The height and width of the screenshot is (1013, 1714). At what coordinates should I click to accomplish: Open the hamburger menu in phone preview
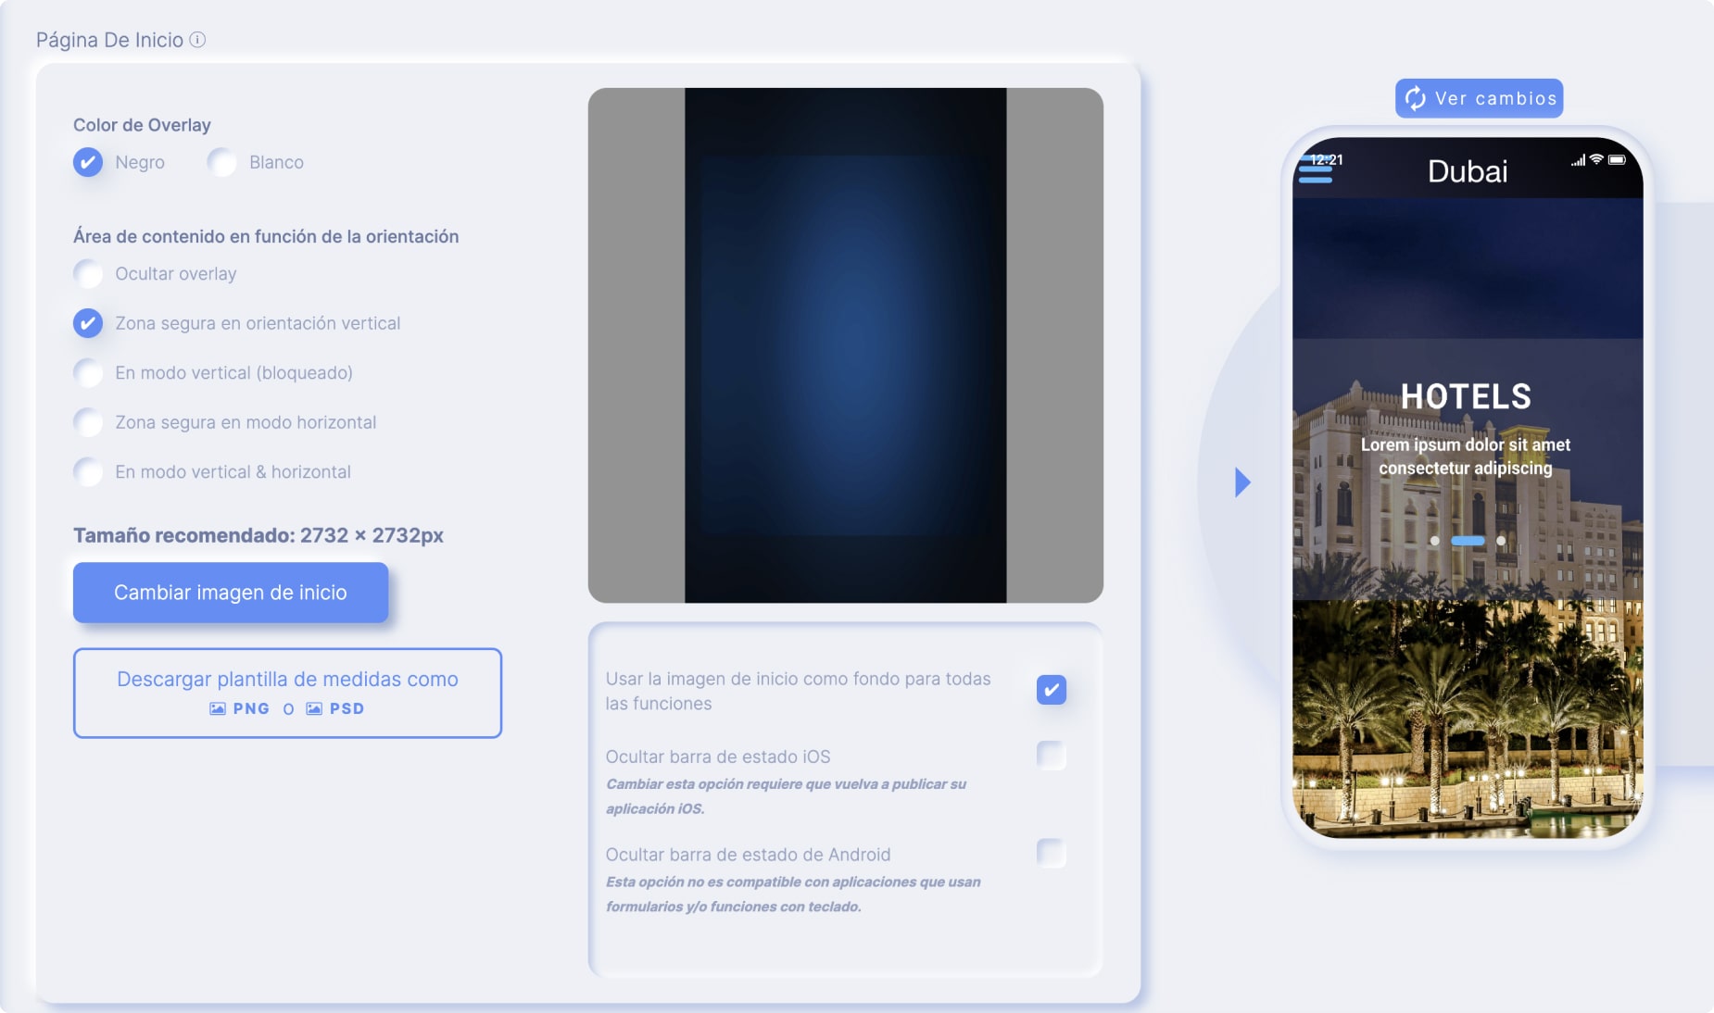1315,169
